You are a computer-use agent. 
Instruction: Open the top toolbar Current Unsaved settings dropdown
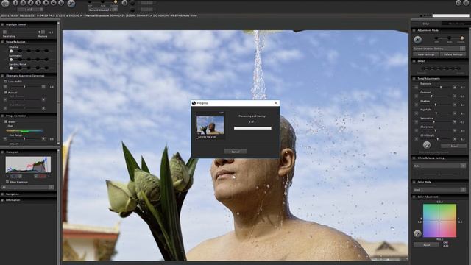(x=103, y=10)
